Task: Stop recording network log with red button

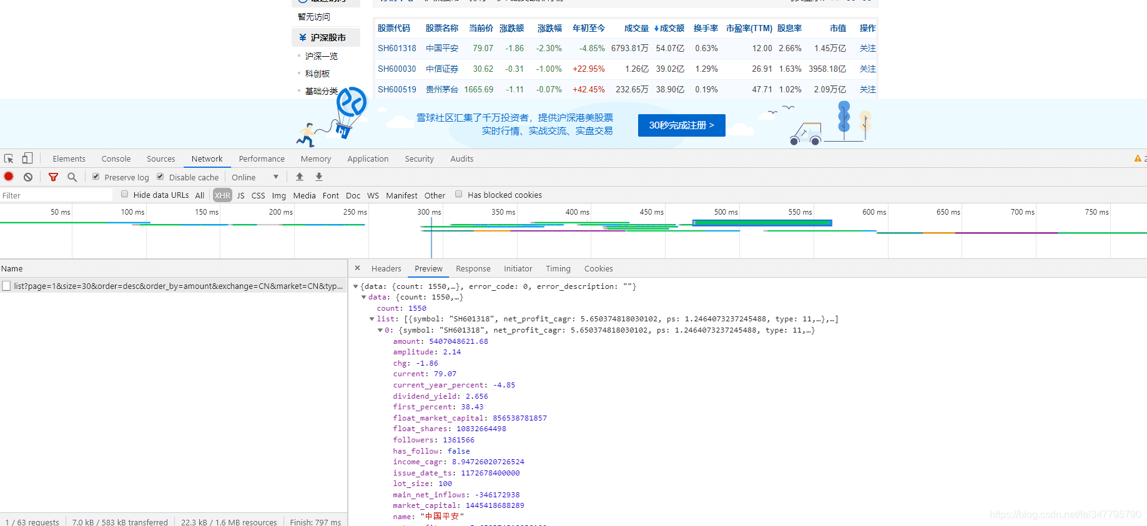Action: pos(9,177)
